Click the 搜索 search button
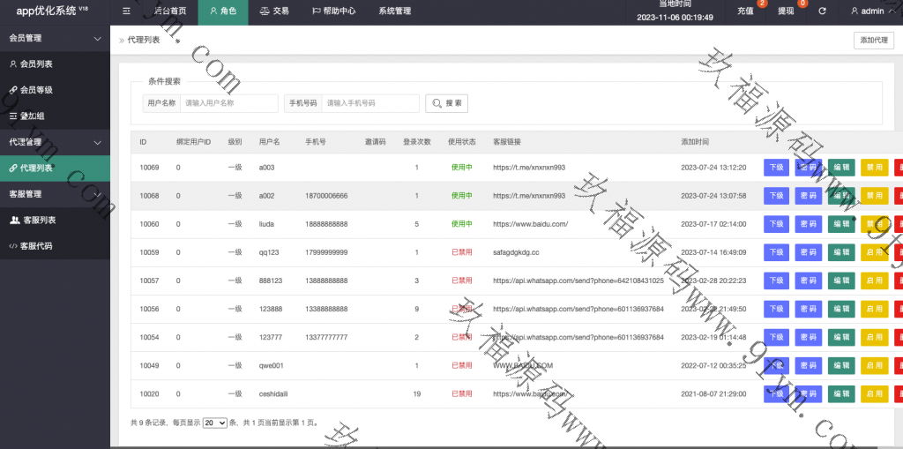 coord(446,103)
